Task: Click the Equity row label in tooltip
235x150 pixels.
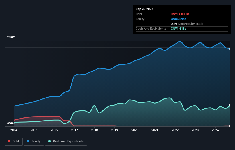Action: coord(140,19)
